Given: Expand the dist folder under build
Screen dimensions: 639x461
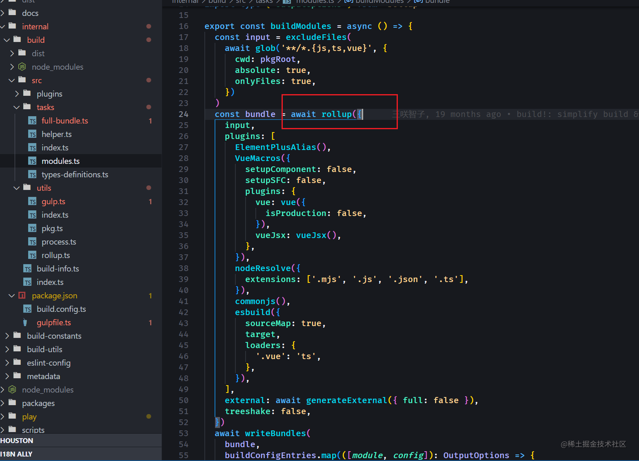Looking at the screenshot, I should click(x=12, y=53).
